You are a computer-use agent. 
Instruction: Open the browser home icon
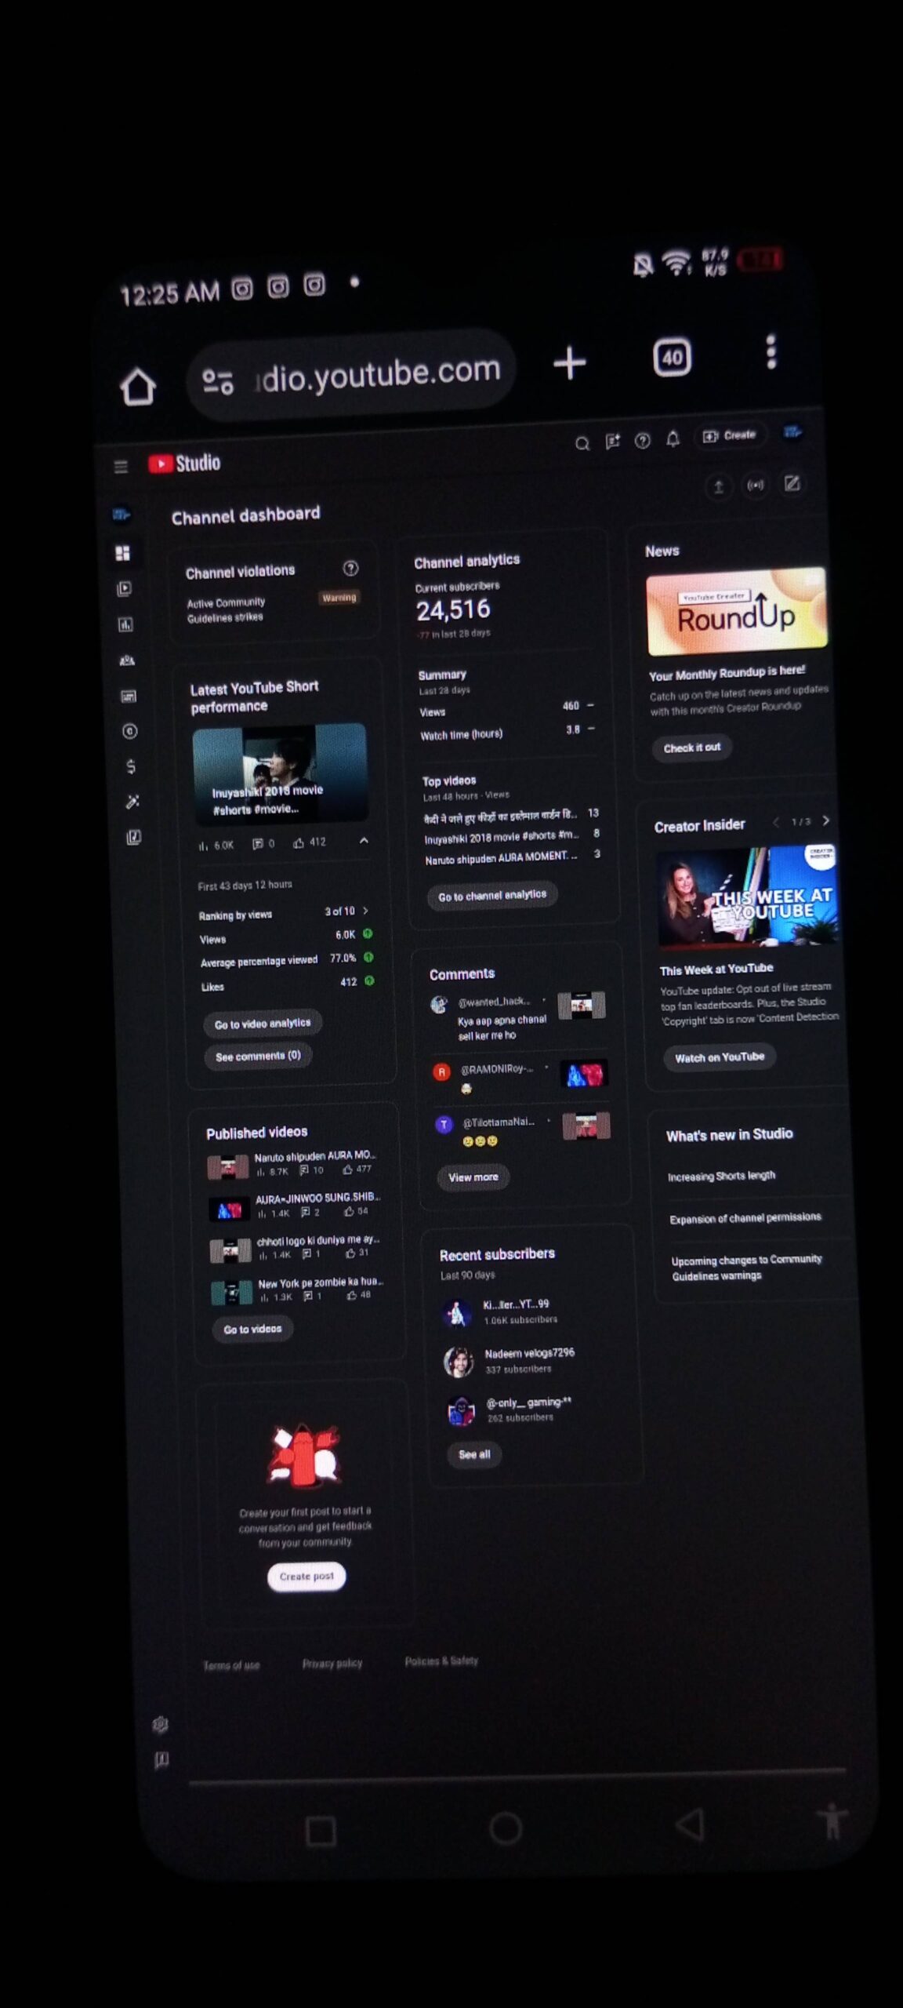(x=138, y=387)
